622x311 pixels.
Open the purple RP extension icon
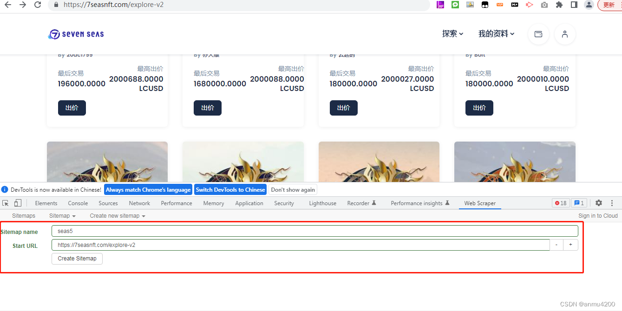click(440, 5)
